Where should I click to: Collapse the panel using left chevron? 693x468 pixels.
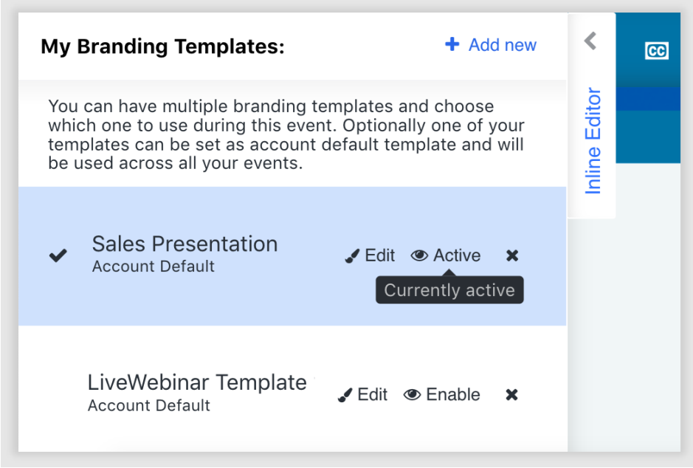coord(590,41)
